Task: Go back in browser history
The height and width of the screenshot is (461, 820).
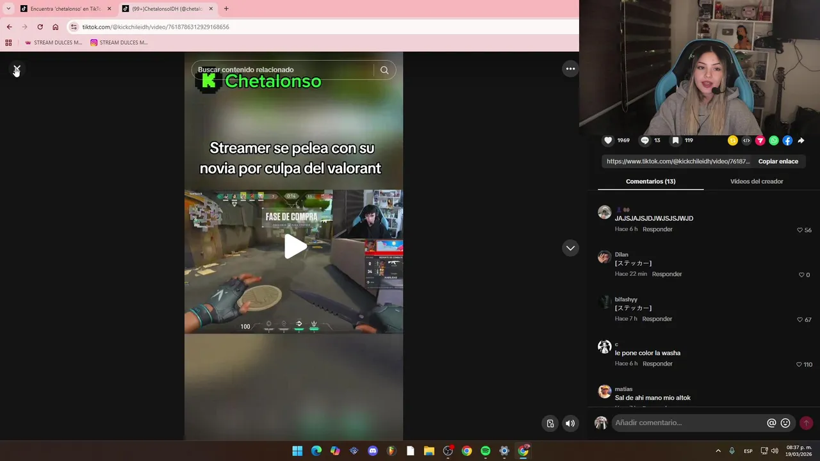Action: pos(9,27)
